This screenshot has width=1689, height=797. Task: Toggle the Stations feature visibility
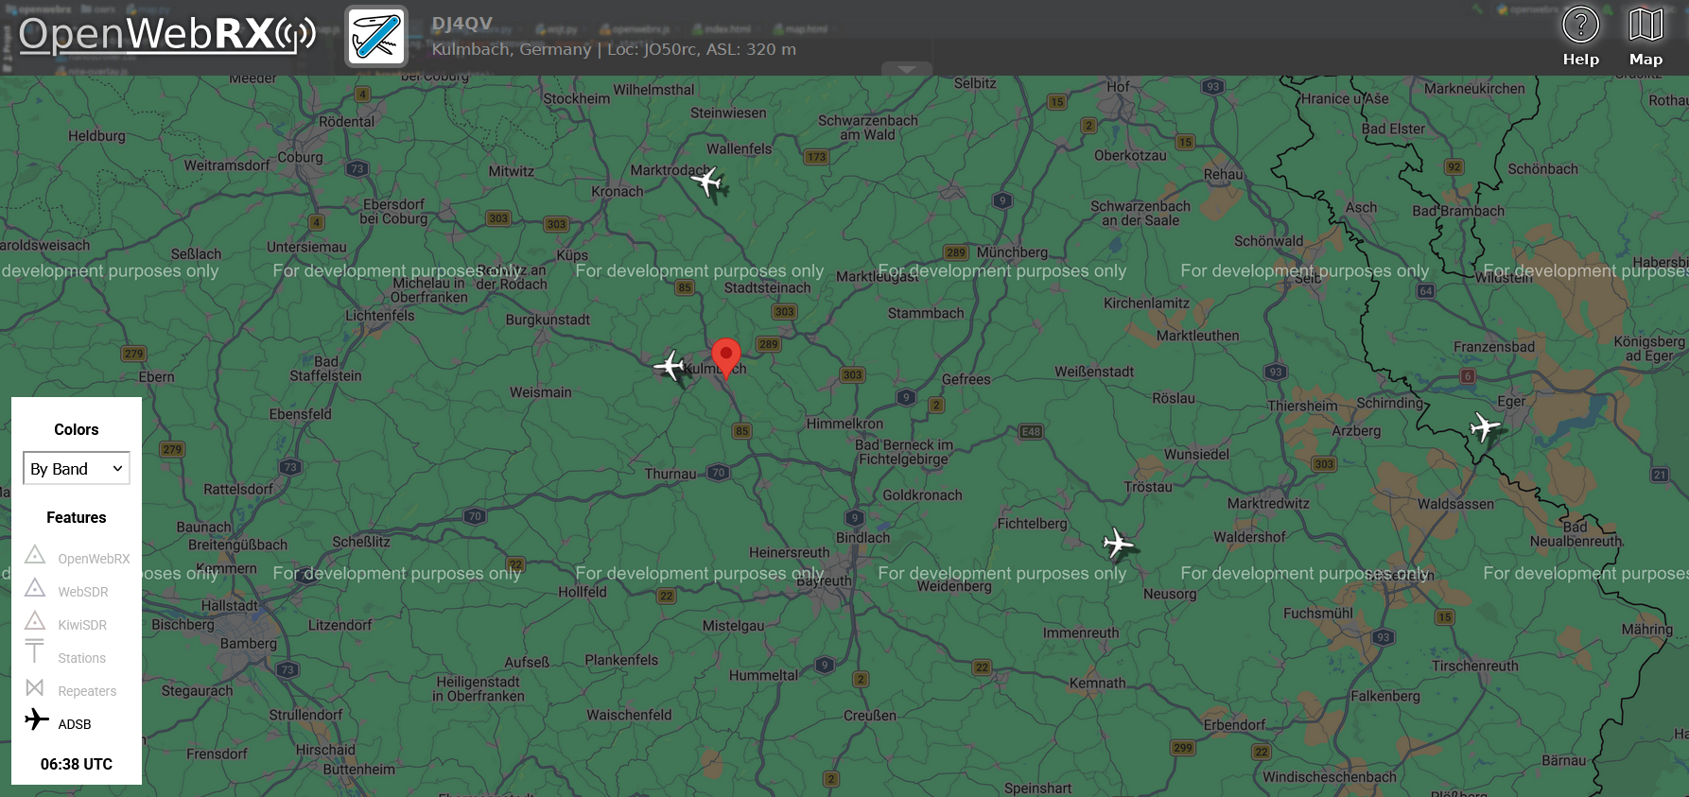tap(77, 657)
